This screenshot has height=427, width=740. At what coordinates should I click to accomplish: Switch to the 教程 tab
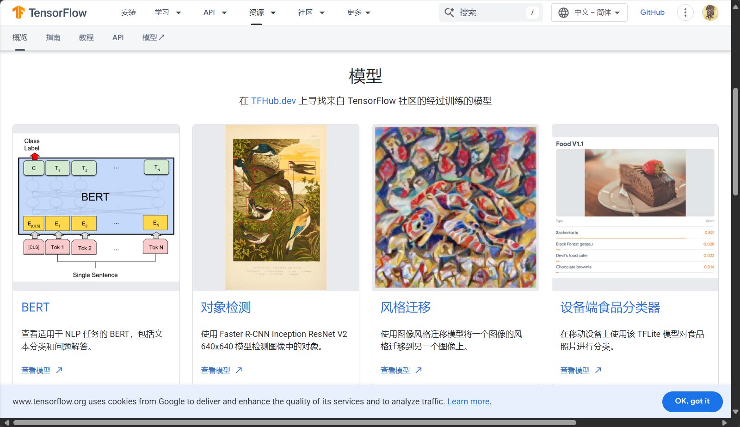[x=86, y=37]
